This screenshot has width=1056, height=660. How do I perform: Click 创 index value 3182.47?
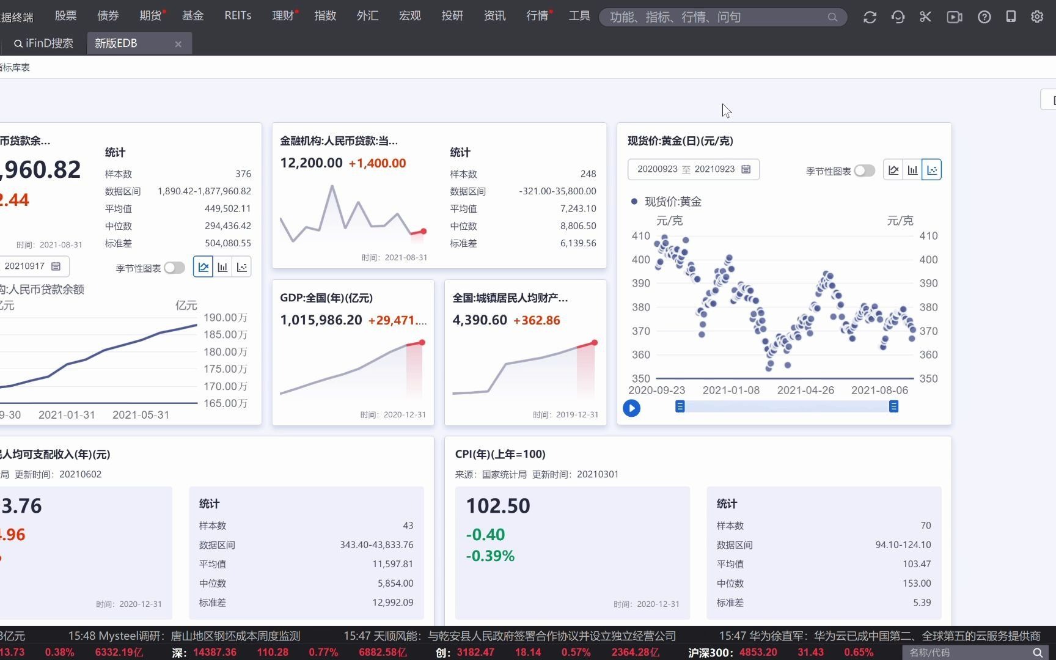click(x=475, y=653)
